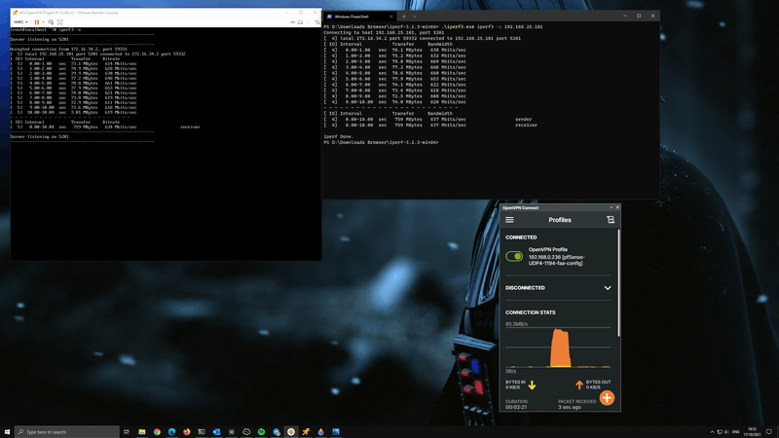Launch Microsoft Edge from the taskbar
The width and height of the screenshot is (779, 438).
pyautogui.click(x=172, y=431)
